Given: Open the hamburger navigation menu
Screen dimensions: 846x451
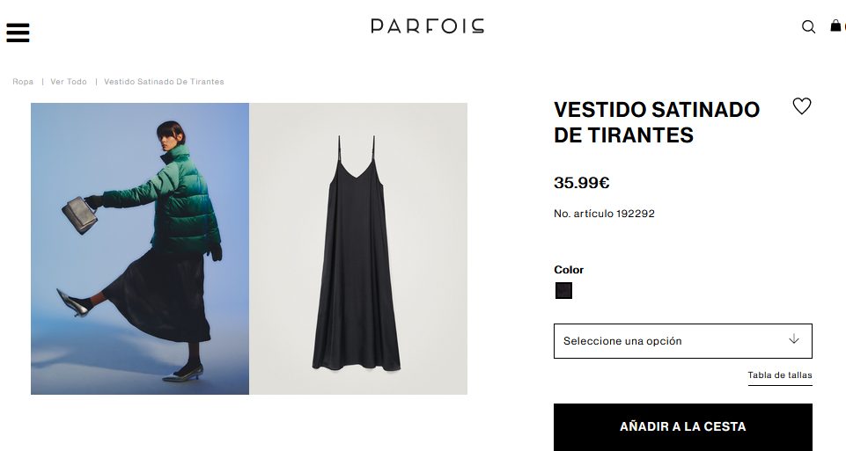Looking at the screenshot, I should click(x=18, y=33).
